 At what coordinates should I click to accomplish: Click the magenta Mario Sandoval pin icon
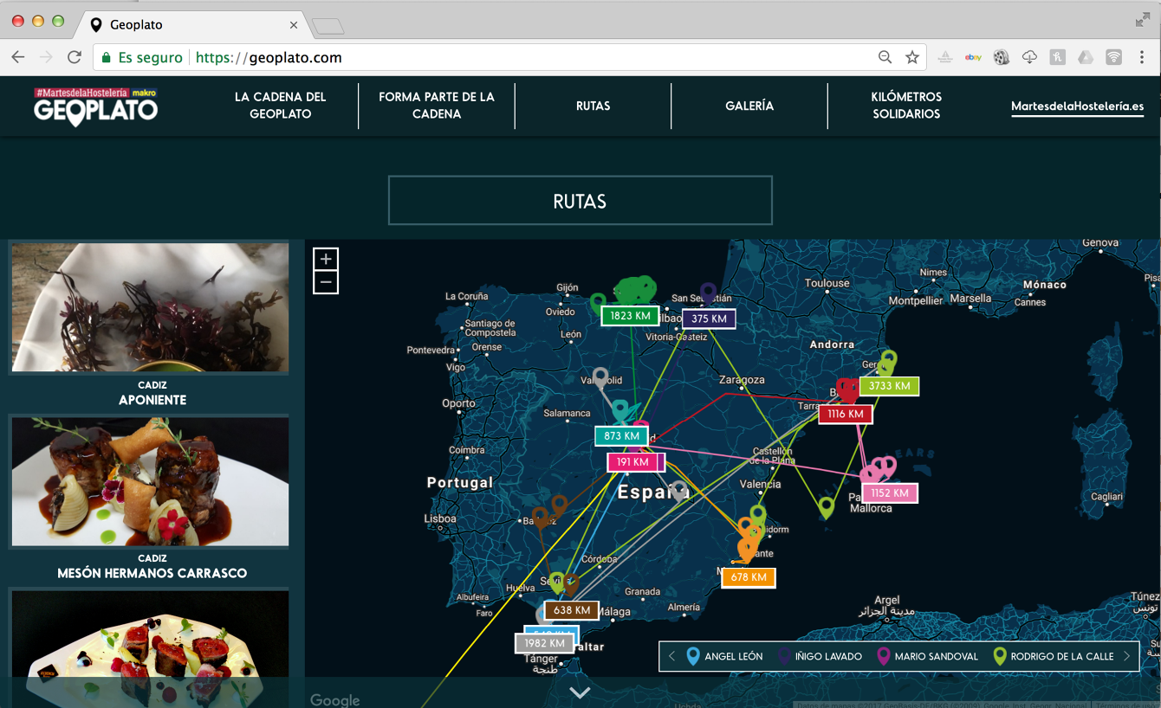pyautogui.click(x=883, y=655)
